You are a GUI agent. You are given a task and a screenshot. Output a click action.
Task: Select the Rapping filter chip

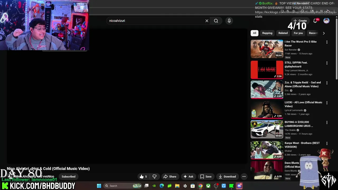[x=267, y=33]
